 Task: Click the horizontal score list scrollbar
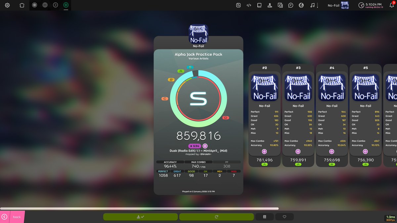click(139, 208)
